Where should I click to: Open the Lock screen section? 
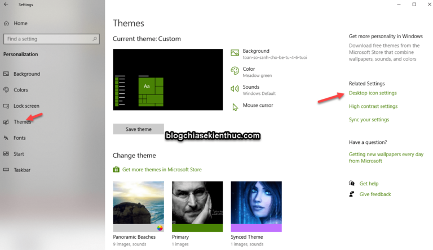26,106
